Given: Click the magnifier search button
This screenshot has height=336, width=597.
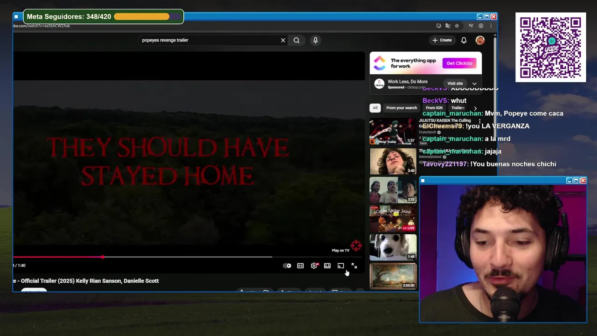Looking at the screenshot, I should click(x=296, y=40).
